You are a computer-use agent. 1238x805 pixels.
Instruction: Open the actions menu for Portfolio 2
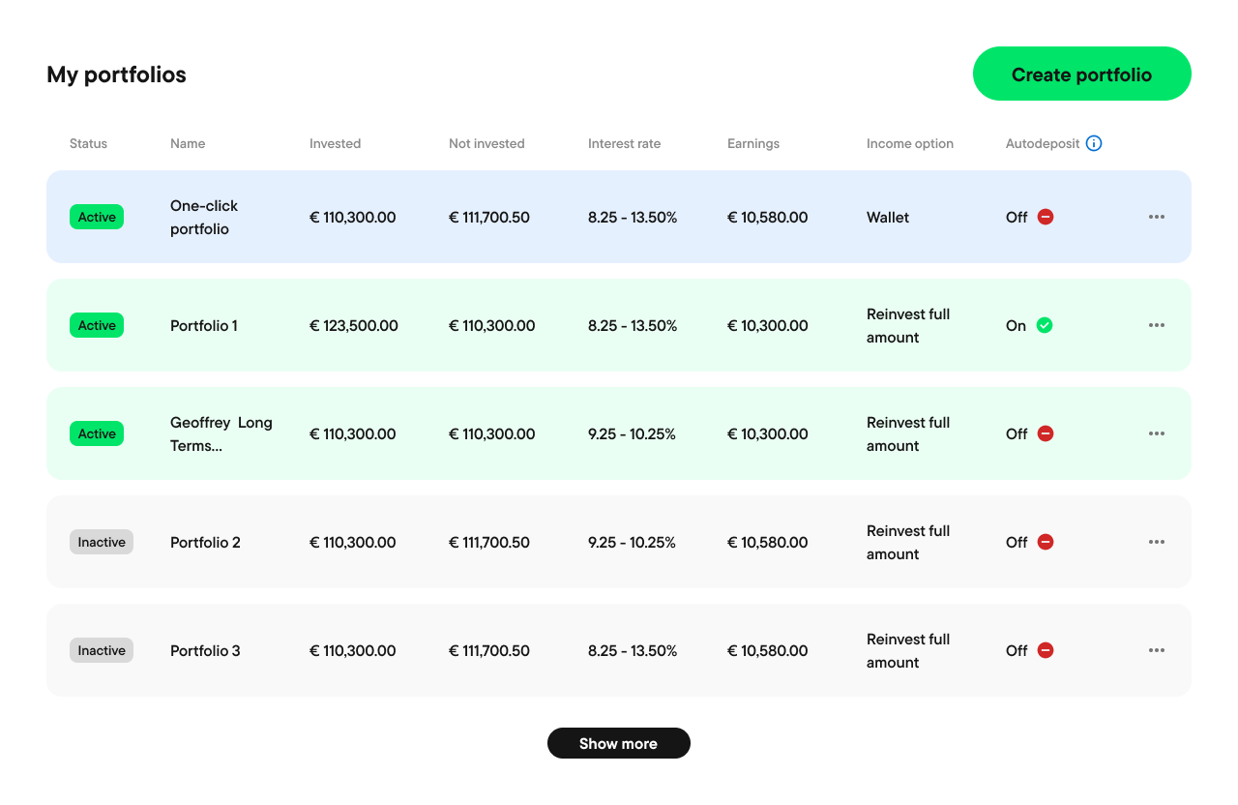(x=1156, y=542)
